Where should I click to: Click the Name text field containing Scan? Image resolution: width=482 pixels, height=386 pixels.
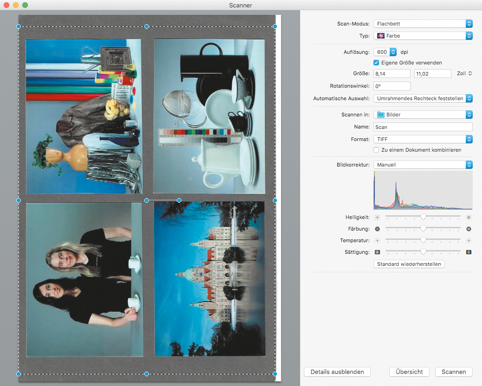pyautogui.click(x=423, y=127)
